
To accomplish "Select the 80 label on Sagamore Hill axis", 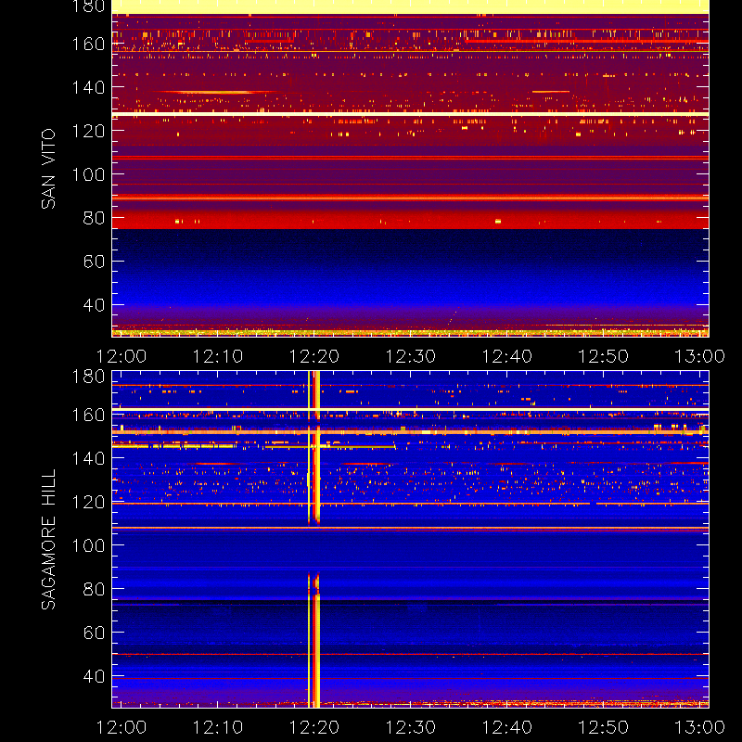I will 94,589.
